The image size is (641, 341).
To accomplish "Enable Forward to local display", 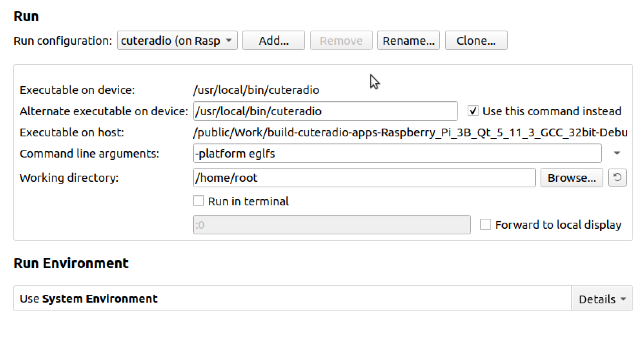I will (486, 225).
